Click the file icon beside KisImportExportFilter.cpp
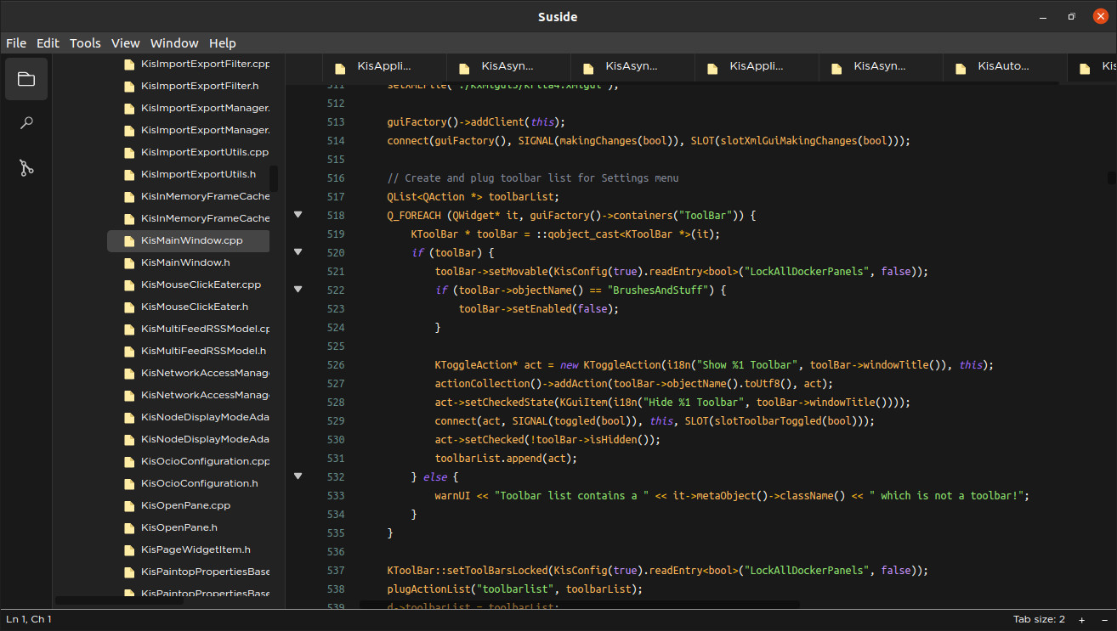1117x631 pixels. point(129,65)
